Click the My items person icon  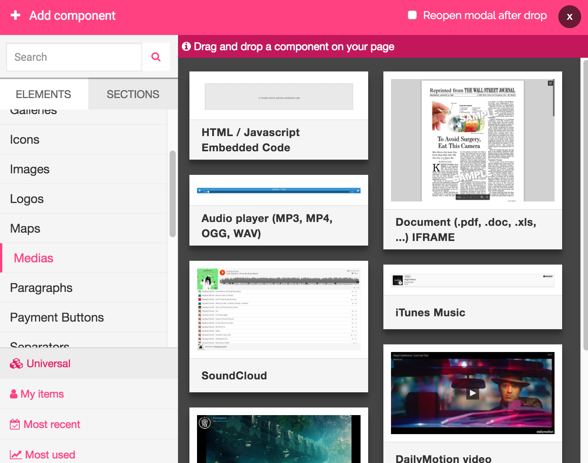pyautogui.click(x=14, y=394)
